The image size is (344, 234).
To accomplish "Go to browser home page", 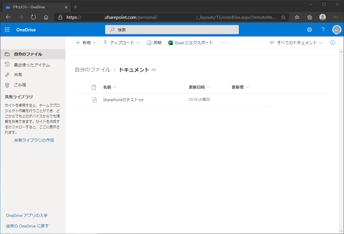I will [46, 17].
